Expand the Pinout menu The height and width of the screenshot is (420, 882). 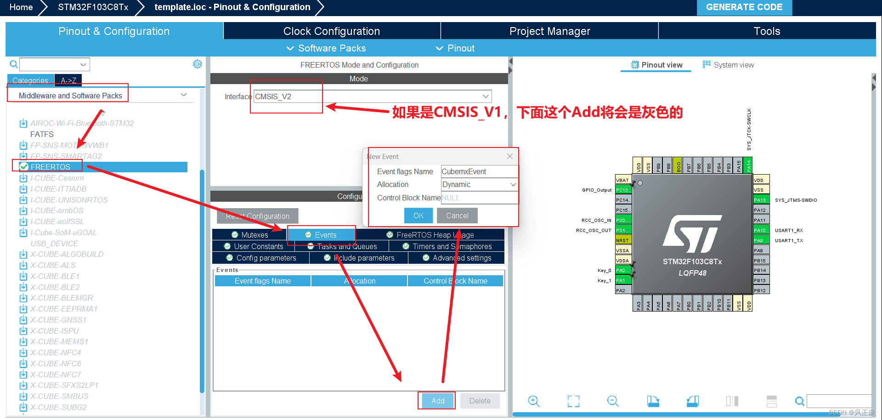(x=455, y=48)
